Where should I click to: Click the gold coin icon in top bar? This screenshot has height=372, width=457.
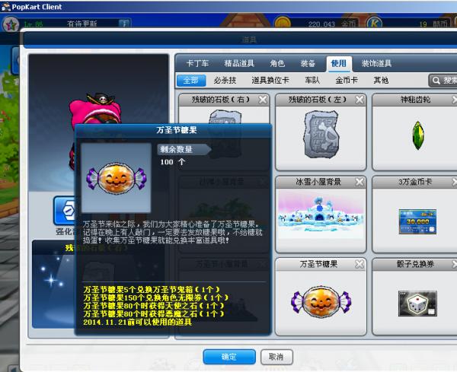coord(282,22)
